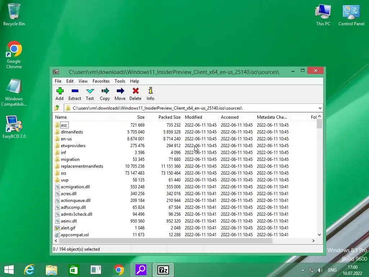Click the 7-Zip taskbar button

tap(163, 270)
